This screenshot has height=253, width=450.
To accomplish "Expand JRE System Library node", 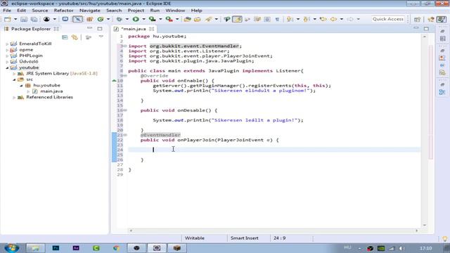I will (x=14, y=73).
